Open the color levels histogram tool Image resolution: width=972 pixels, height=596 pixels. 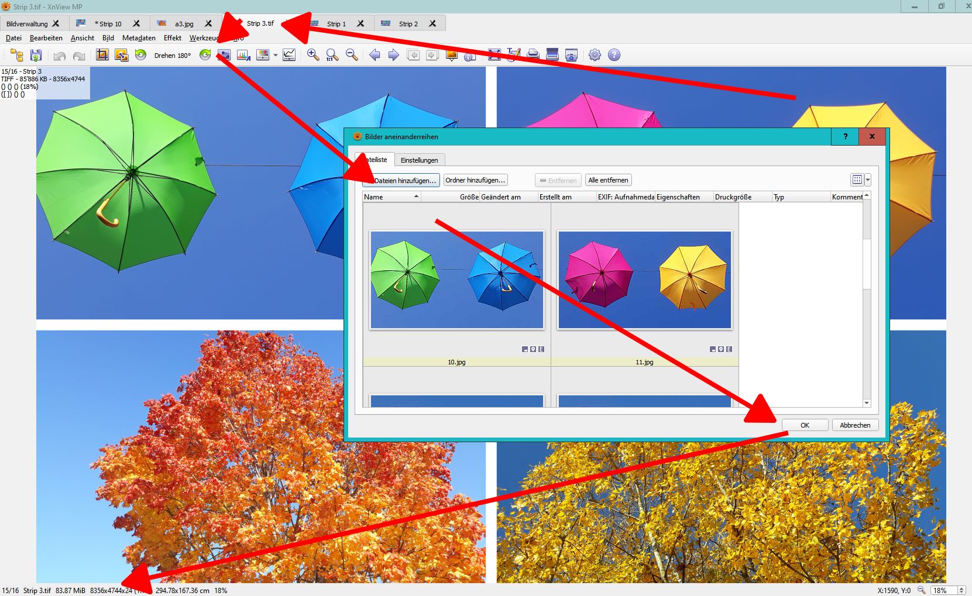[x=243, y=55]
